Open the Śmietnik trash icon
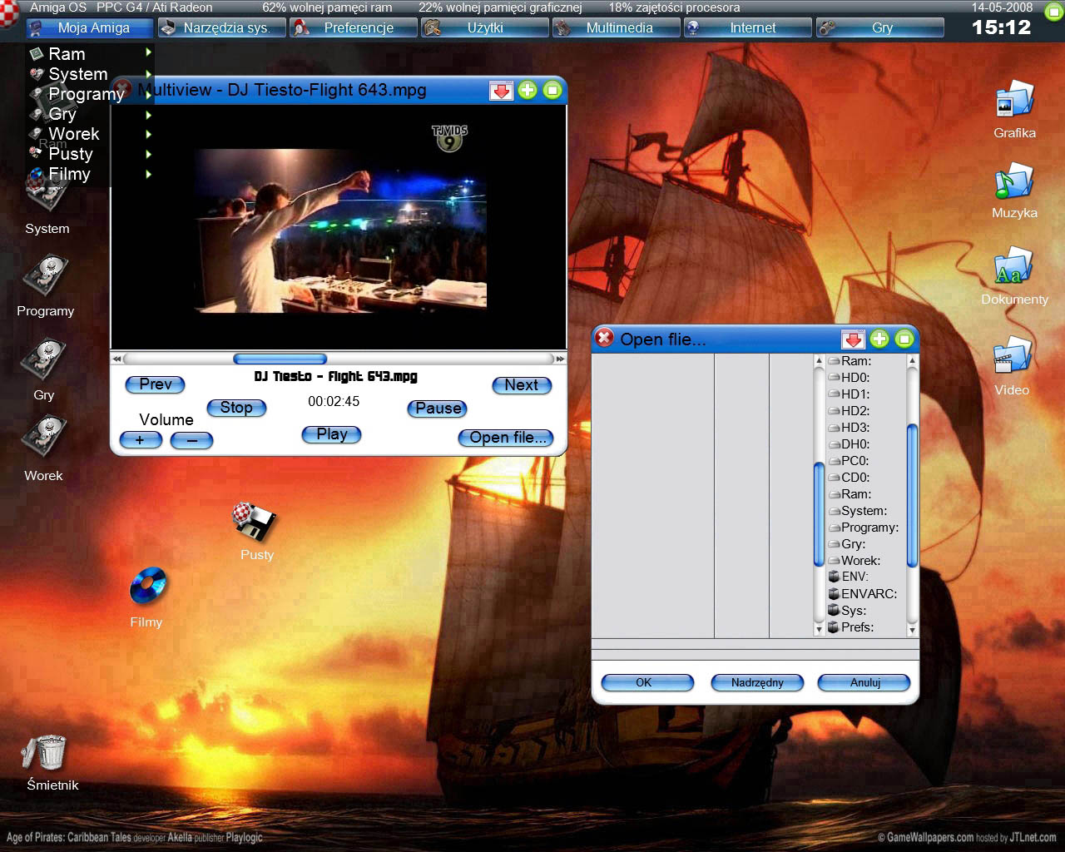Screen dimensions: 1065x852 point(45,753)
